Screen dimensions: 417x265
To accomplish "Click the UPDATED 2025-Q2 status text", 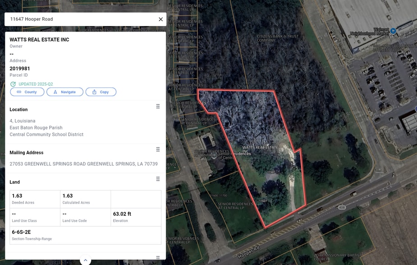I will (x=36, y=84).
